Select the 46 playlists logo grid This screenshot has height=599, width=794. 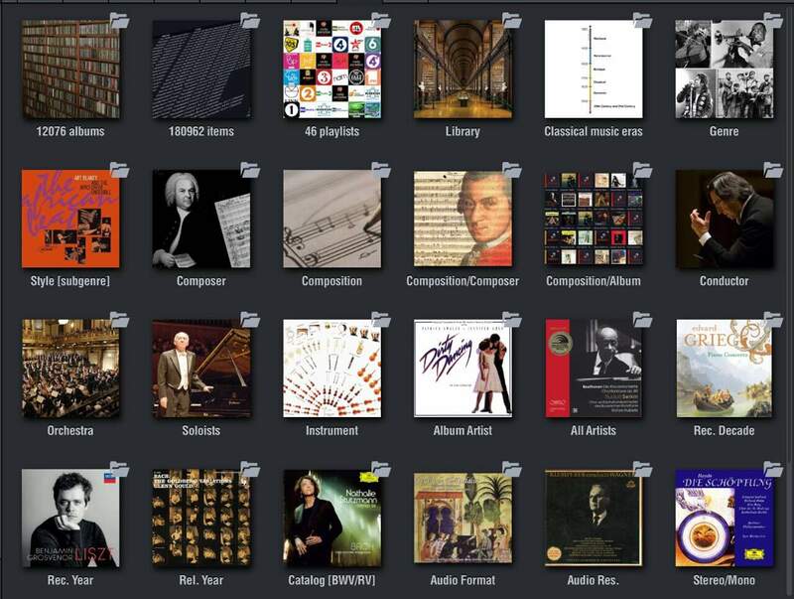coord(332,70)
